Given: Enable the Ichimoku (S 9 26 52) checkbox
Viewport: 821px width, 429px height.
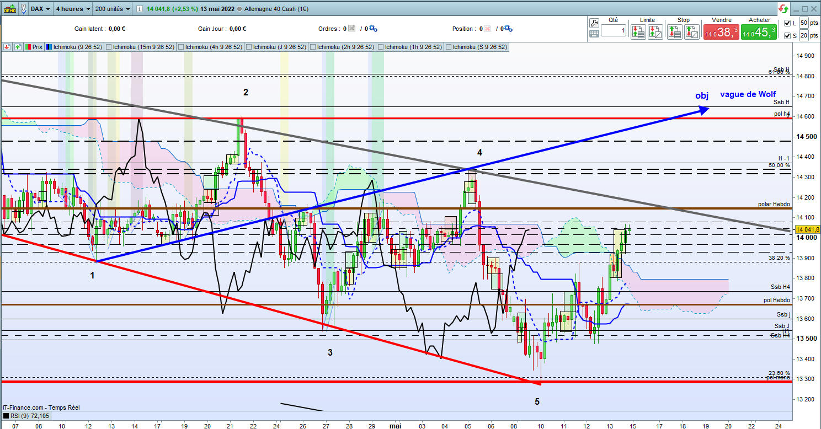Looking at the screenshot, I should 448,47.
